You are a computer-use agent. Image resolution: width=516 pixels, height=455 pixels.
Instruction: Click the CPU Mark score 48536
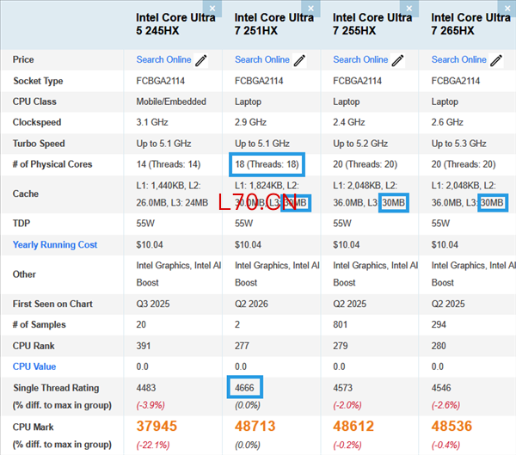pyautogui.click(x=451, y=426)
